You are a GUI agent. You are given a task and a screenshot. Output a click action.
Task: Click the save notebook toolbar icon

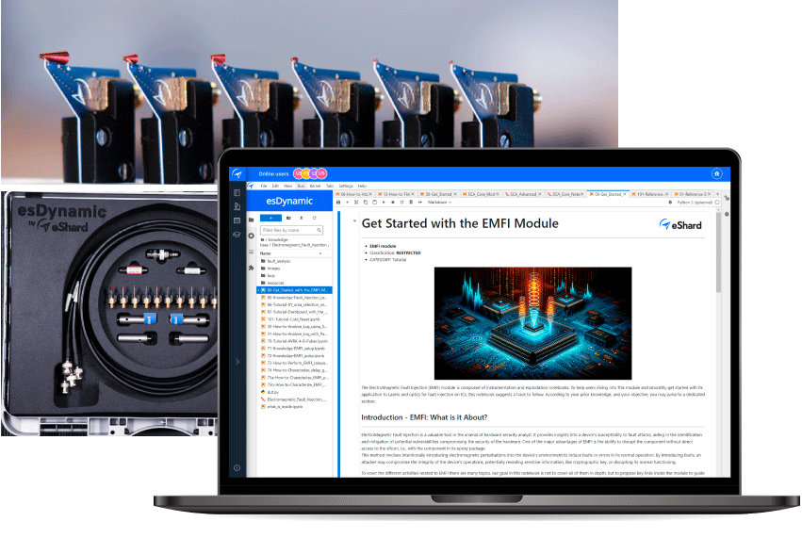(340, 202)
